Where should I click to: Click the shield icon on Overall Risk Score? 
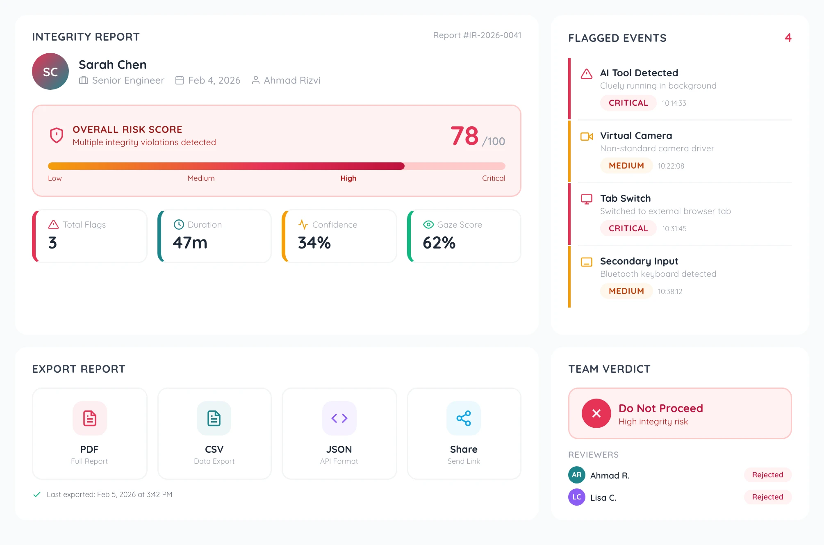pos(56,135)
